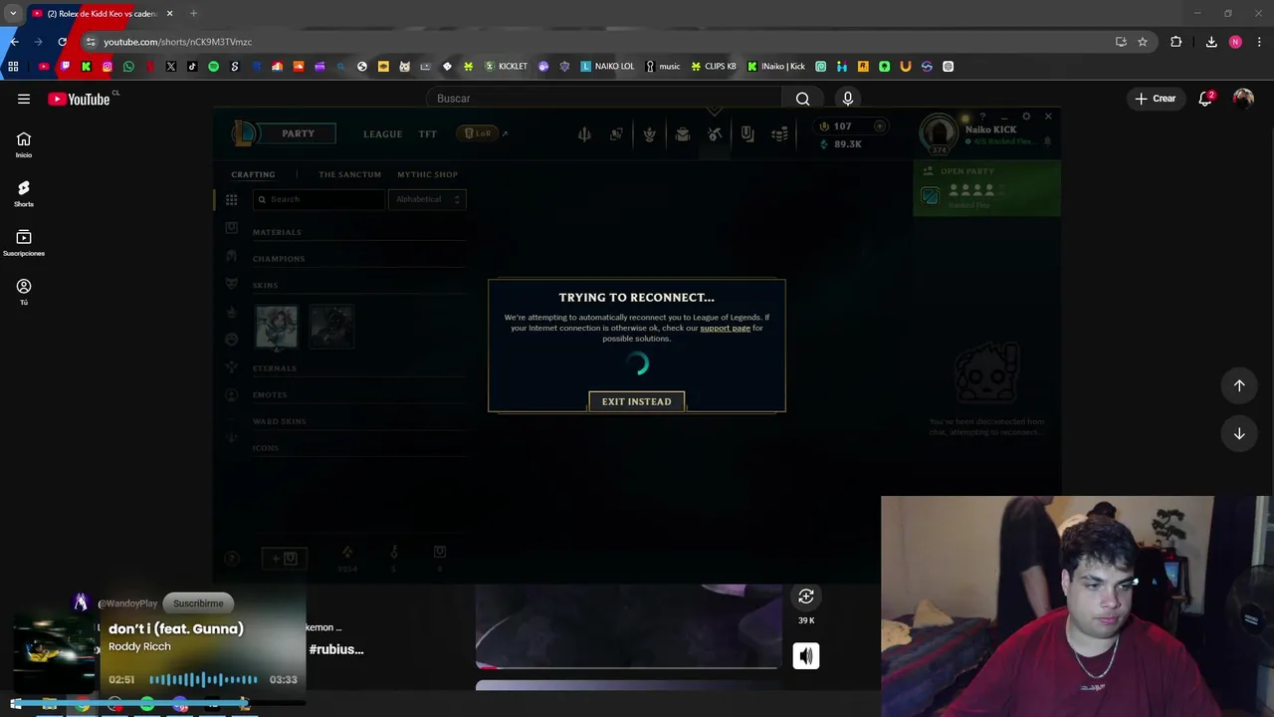Image resolution: width=1274 pixels, height=717 pixels.
Task: Bookmark this page with star icon
Action: point(1143,42)
